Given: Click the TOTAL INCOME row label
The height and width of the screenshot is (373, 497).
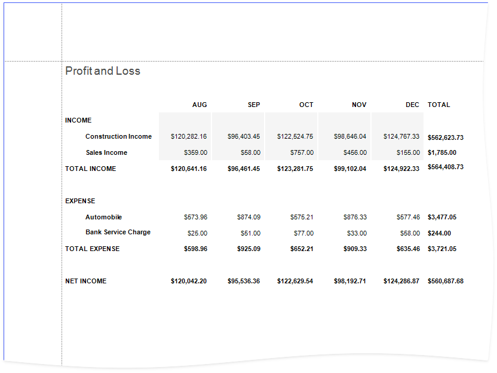Looking at the screenshot, I should point(91,169).
